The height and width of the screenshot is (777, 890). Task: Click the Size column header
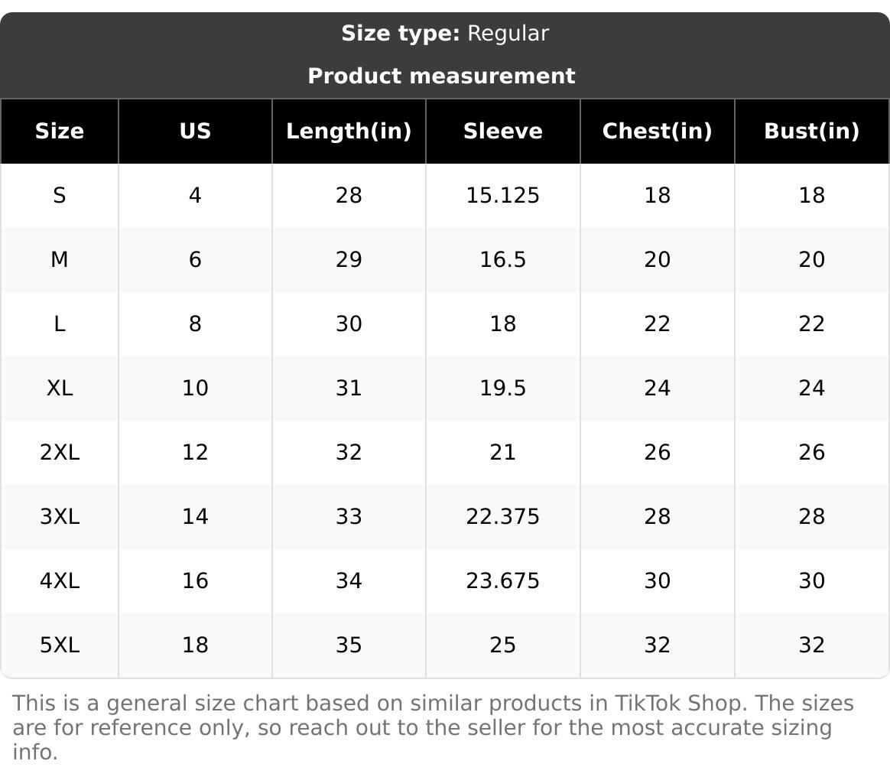click(x=59, y=131)
